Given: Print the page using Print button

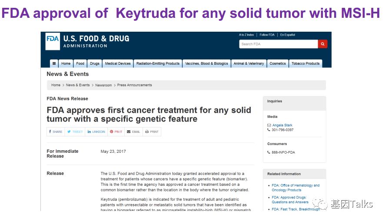Looking at the screenshot, I should point(152,132).
